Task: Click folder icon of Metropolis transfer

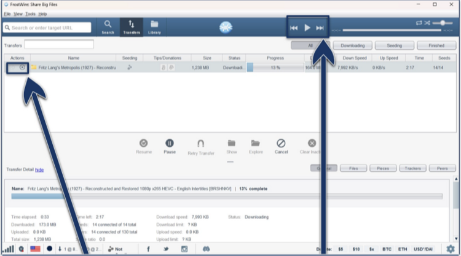Action: (34, 68)
